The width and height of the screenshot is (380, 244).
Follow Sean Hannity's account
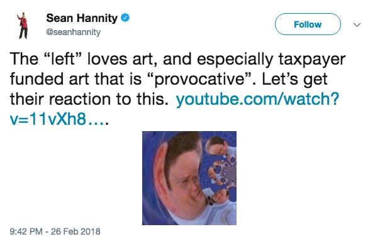coord(308,24)
